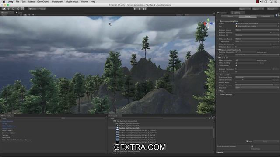280x157 pixels.
Task: Select the Hand (view) tool
Action: (x=4, y=9)
